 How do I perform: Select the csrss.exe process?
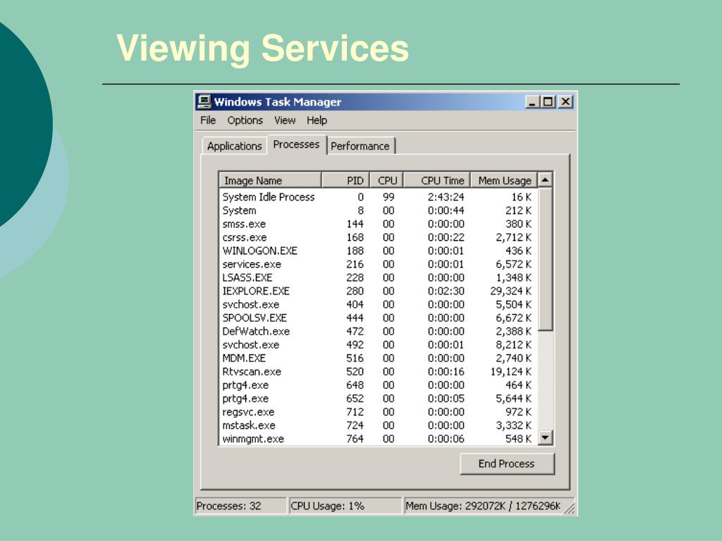(378, 237)
